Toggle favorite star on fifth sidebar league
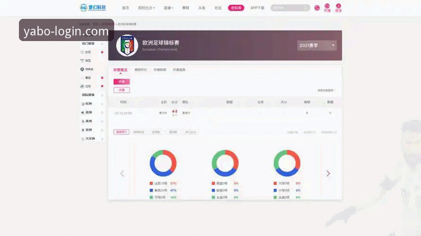The width and height of the screenshot is (421, 236). 102,86
